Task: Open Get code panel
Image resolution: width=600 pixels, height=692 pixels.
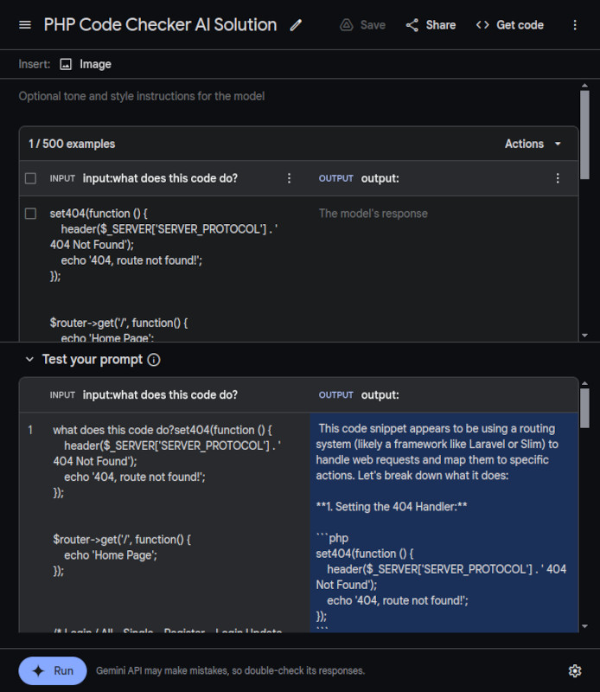Action: click(509, 25)
